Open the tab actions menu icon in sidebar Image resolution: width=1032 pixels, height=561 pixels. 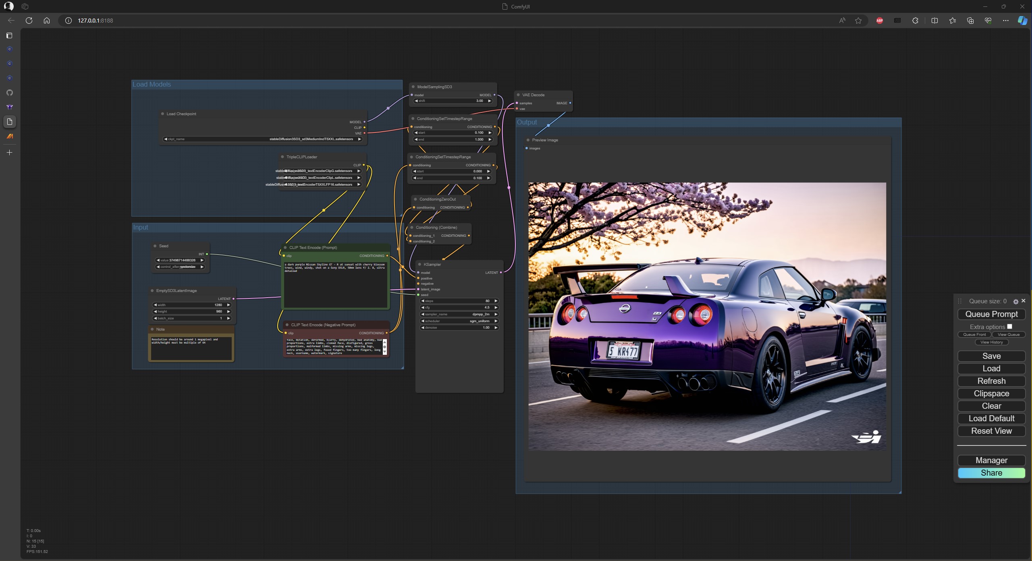pyautogui.click(x=9, y=35)
